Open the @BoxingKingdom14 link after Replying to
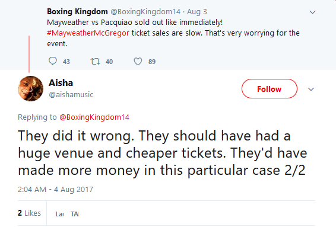The height and width of the screenshot is (227, 336). point(94,117)
